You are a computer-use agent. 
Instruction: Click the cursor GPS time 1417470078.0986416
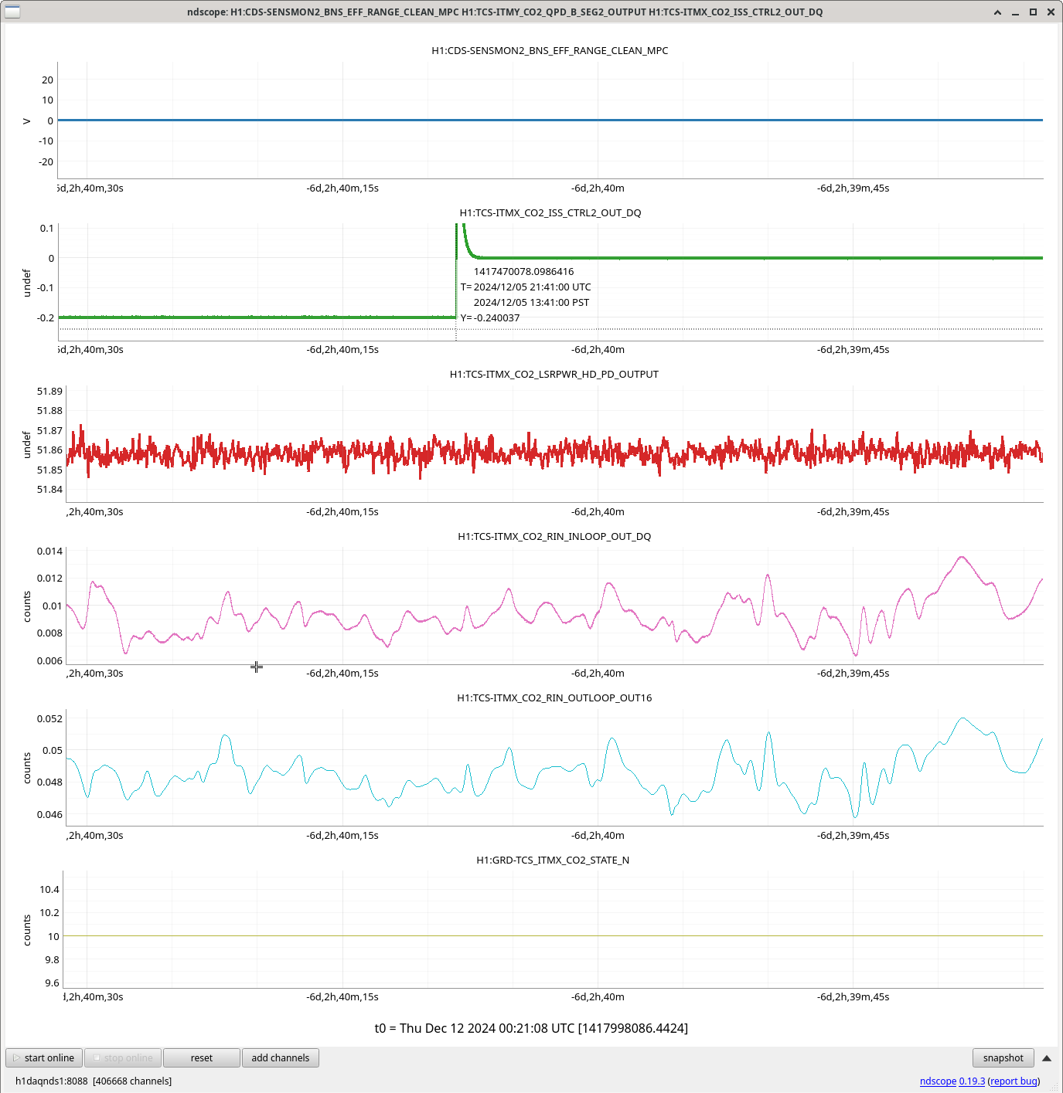[523, 271]
